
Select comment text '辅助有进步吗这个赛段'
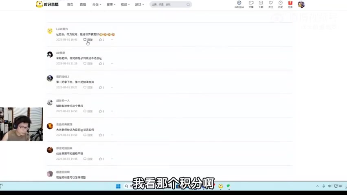70,106
